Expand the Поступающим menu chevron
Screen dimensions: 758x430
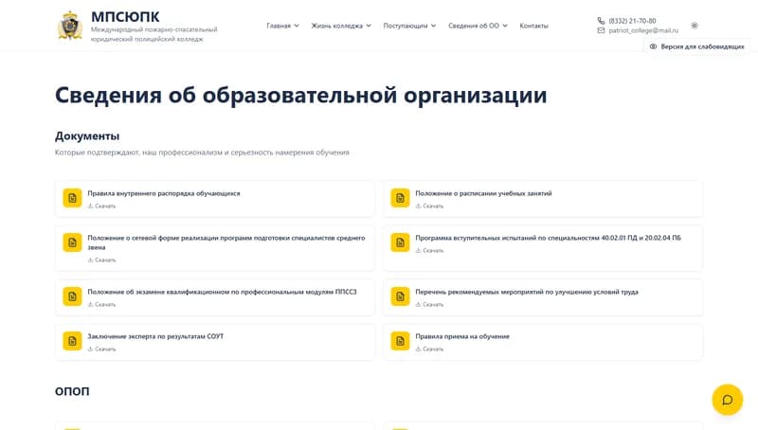433,26
